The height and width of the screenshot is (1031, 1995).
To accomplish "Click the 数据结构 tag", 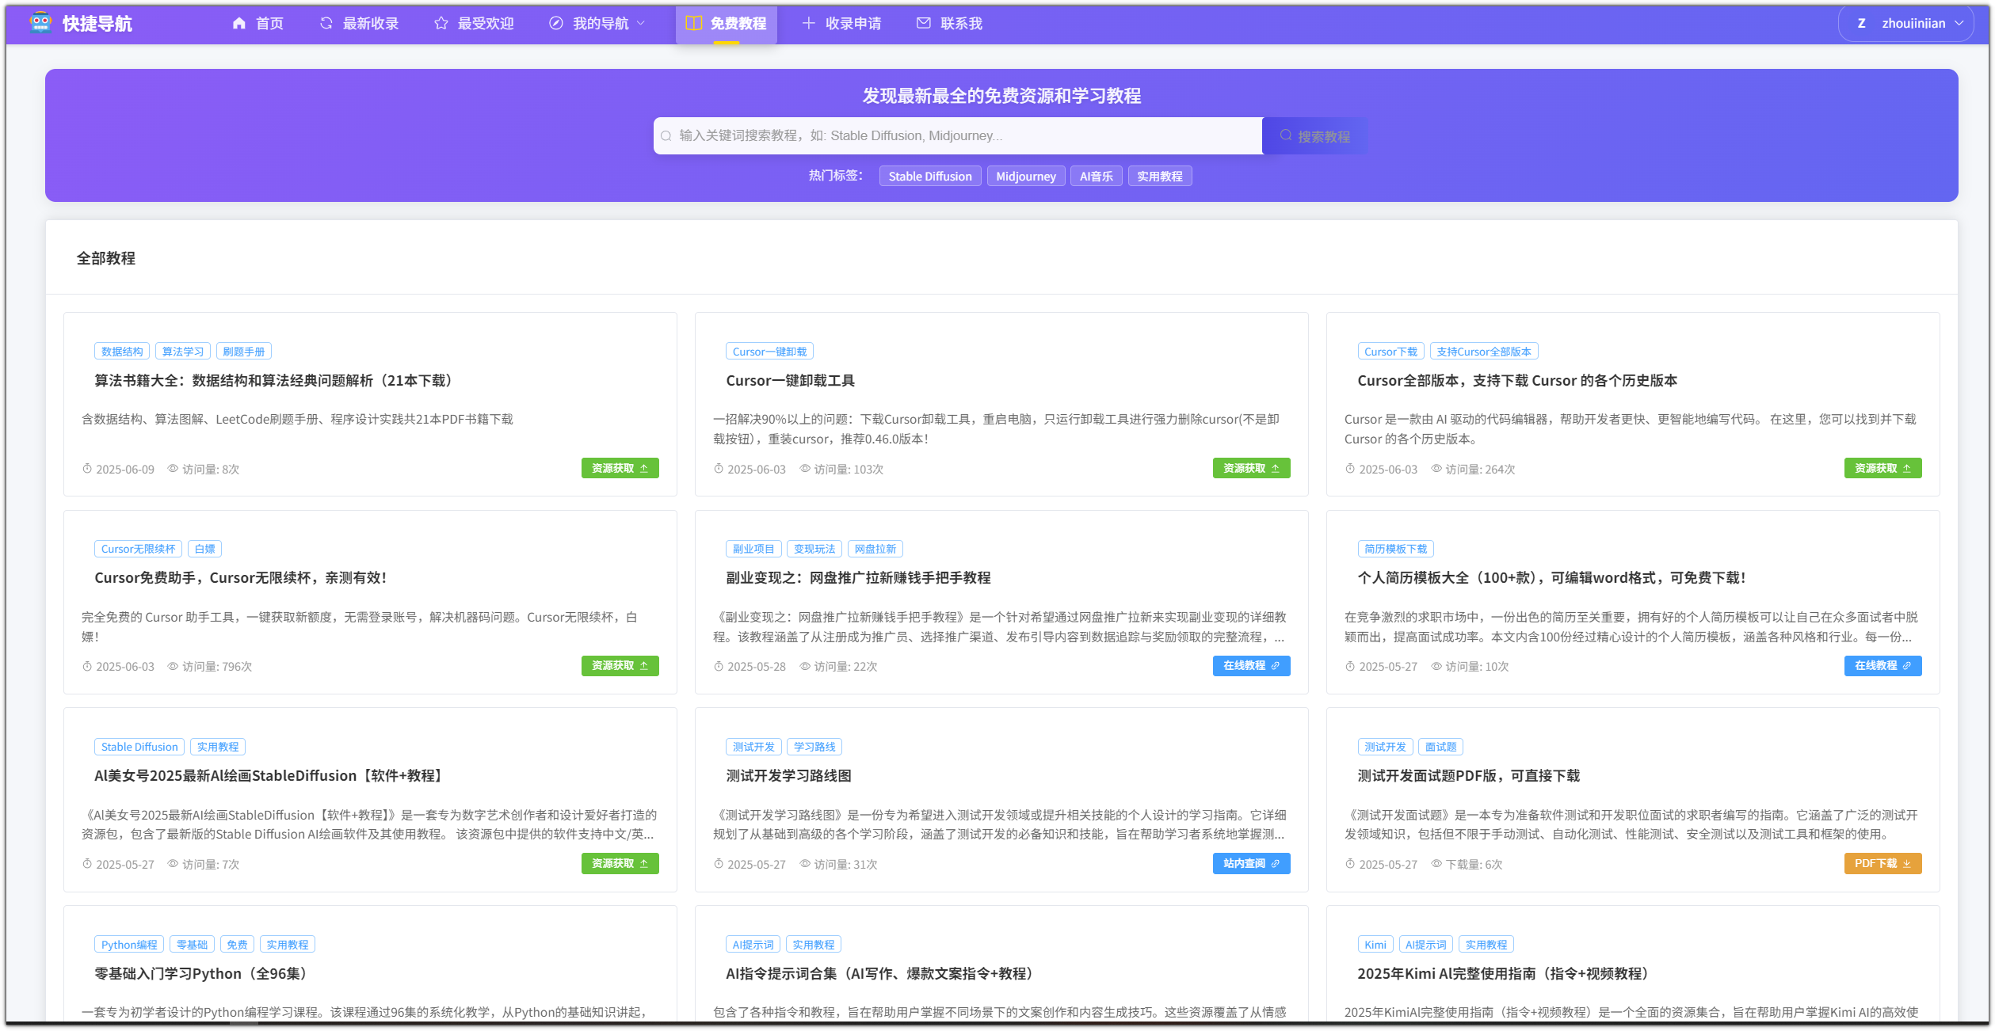I will pyautogui.click(x=122, y=352).
